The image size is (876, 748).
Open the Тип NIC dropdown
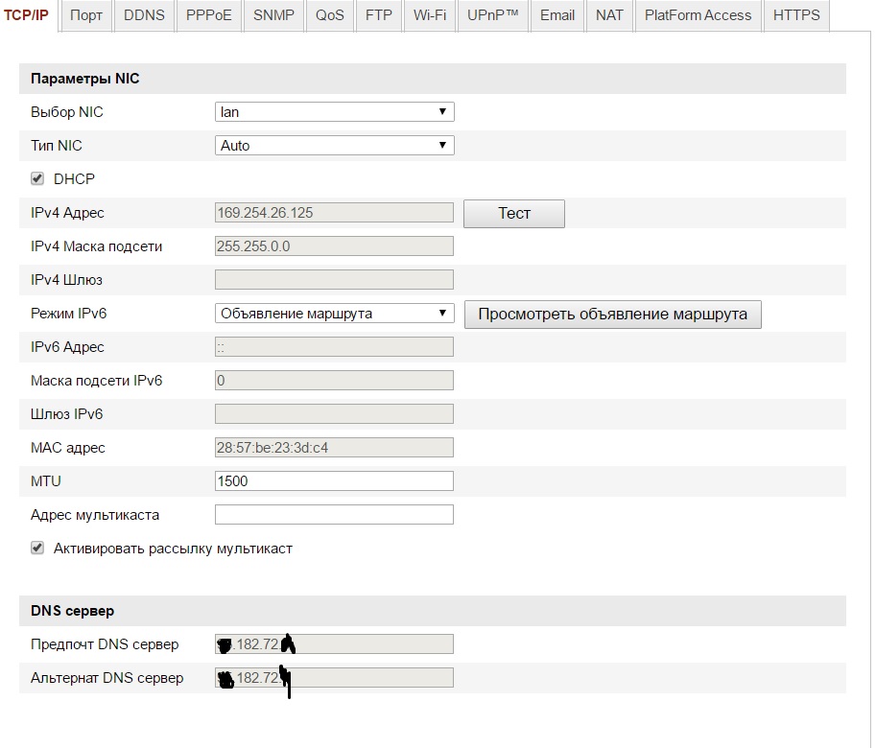tap(334, 146)
